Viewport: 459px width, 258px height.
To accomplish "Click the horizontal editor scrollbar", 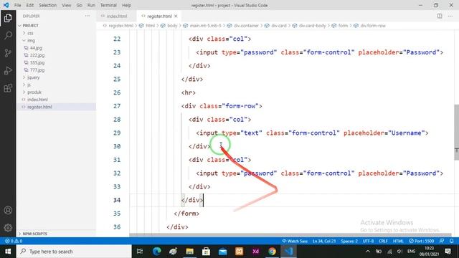I will [x=290, y=235].
